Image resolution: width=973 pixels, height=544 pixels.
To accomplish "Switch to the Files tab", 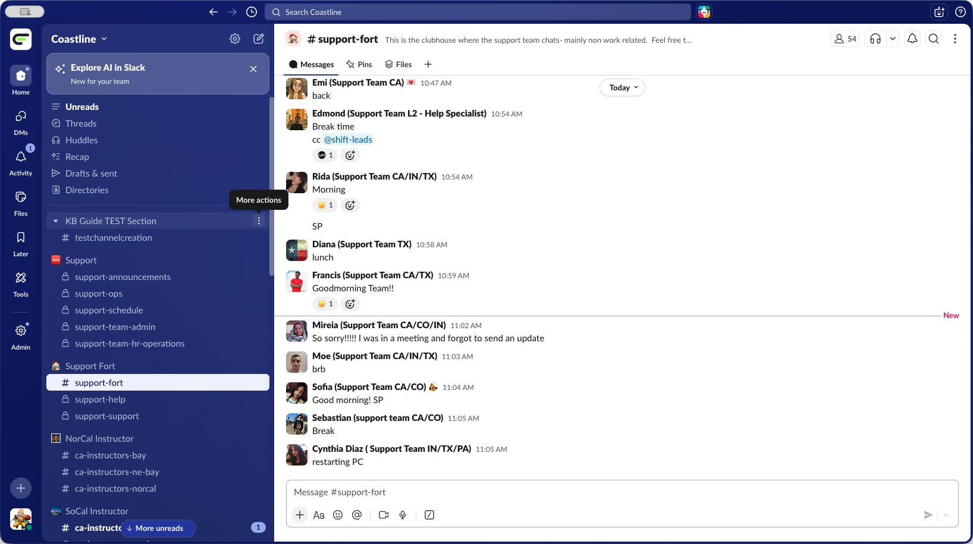I will click(x=398, y=64).
